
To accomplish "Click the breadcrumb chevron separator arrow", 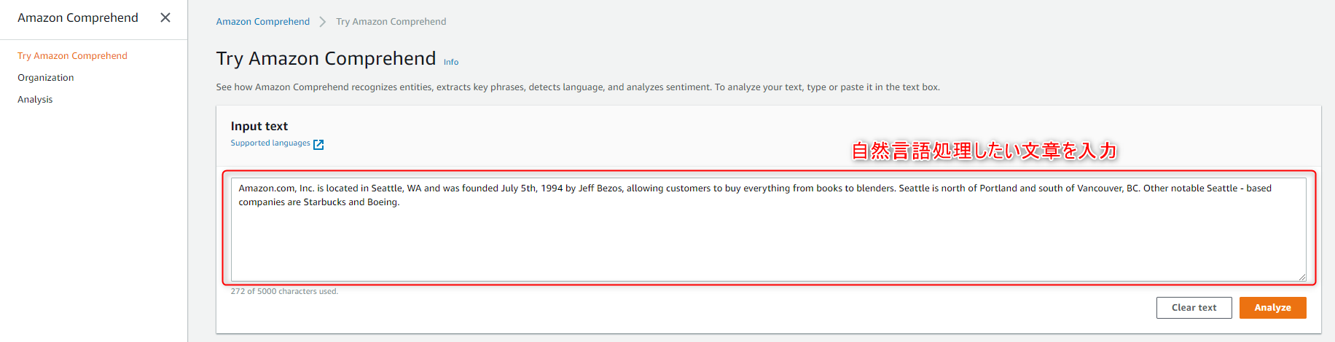I will point(323,22).
